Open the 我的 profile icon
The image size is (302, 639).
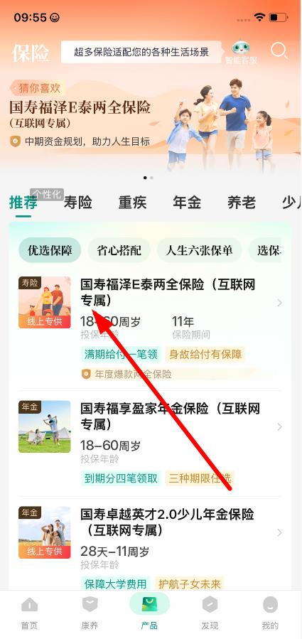click(270, 605)
